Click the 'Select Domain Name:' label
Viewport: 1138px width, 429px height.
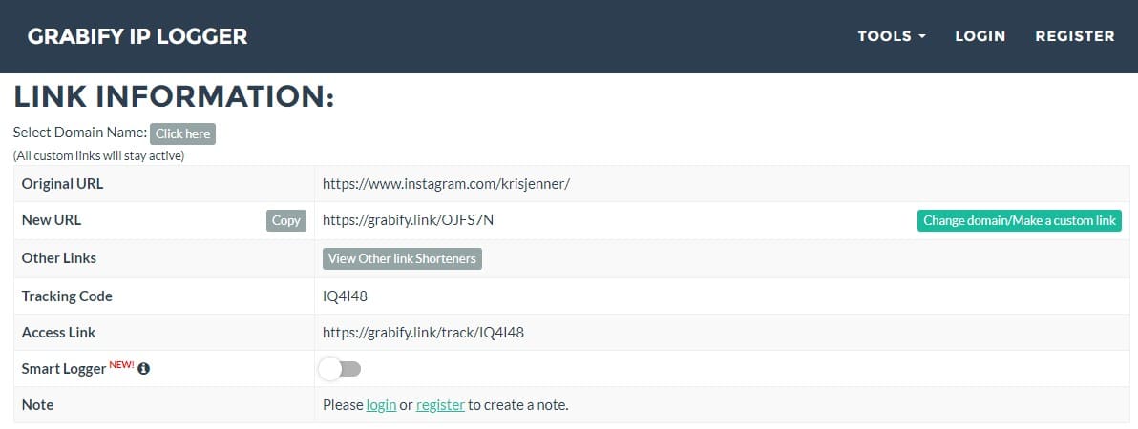tap(80, 133)
